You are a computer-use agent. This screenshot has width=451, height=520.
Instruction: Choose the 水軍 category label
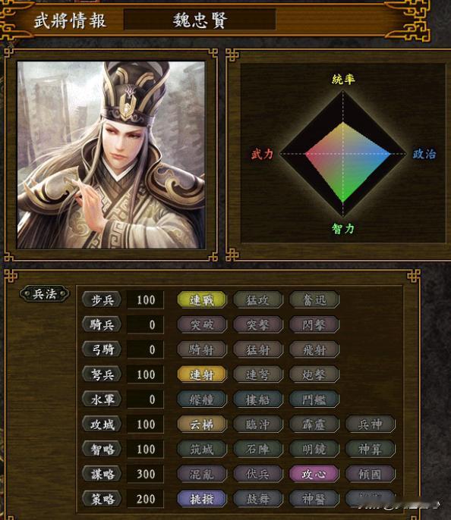coord(102,399)
